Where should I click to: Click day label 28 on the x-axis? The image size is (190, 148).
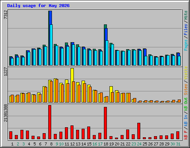point(161,144)
